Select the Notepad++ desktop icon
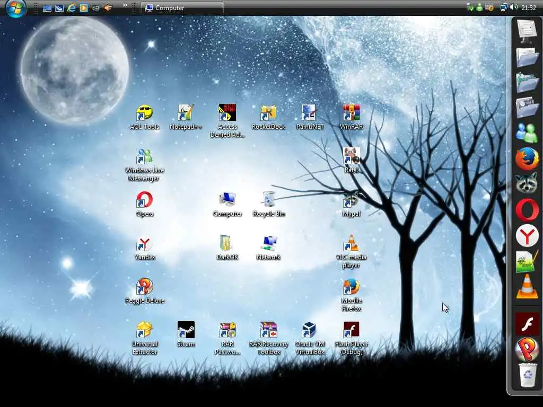The image size is (543, 407). [x=186, y=117]
